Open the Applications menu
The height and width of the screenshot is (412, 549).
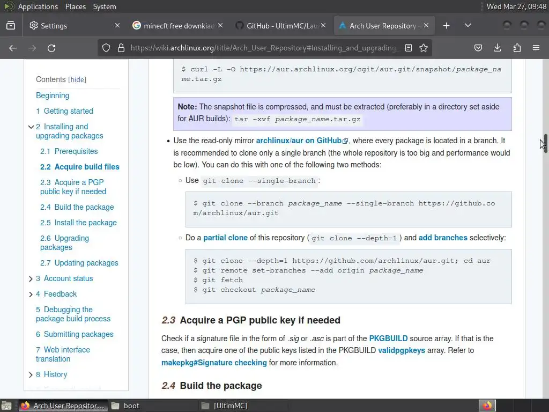(38, 6)
